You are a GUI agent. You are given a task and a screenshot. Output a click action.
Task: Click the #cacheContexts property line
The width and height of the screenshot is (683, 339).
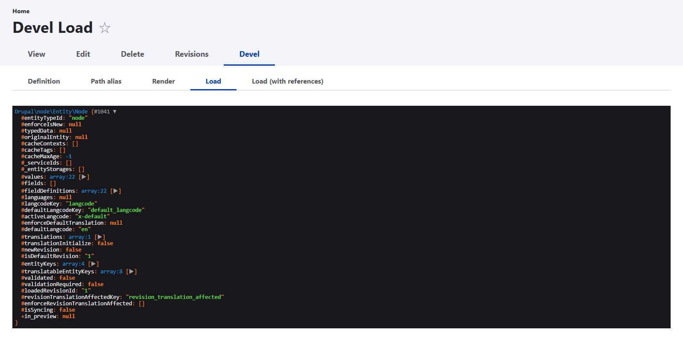click(50, 144)
